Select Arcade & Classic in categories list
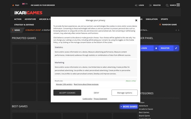191x119 pixels. 146,109
